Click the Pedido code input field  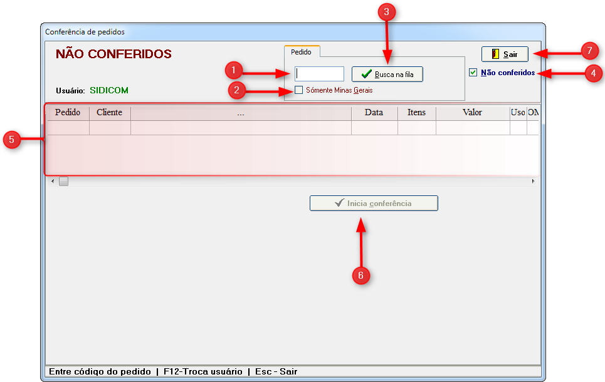[x=319, y=74]
